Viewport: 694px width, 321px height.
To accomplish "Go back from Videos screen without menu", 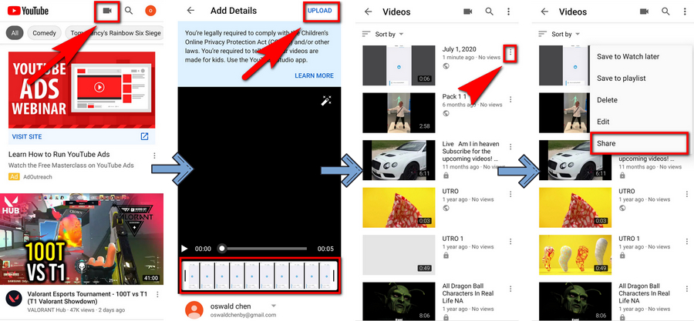I will click(369, 12).
